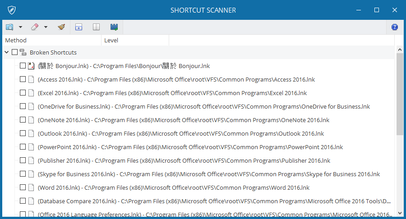Image resolution: width=406 pixels, height=219 pixels.
Task: Click the OneNote 2016.lnk file icon
Action: click(31, 120)
